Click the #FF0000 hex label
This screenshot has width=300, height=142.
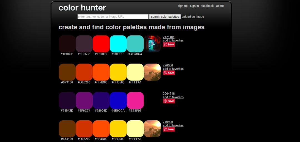(x=101, y=54)
